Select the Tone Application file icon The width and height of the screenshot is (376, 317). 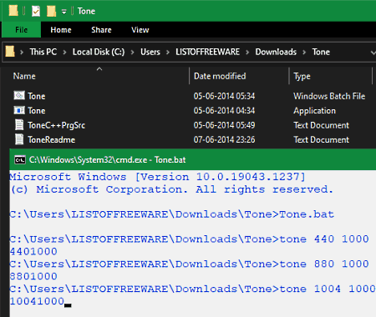19,110
